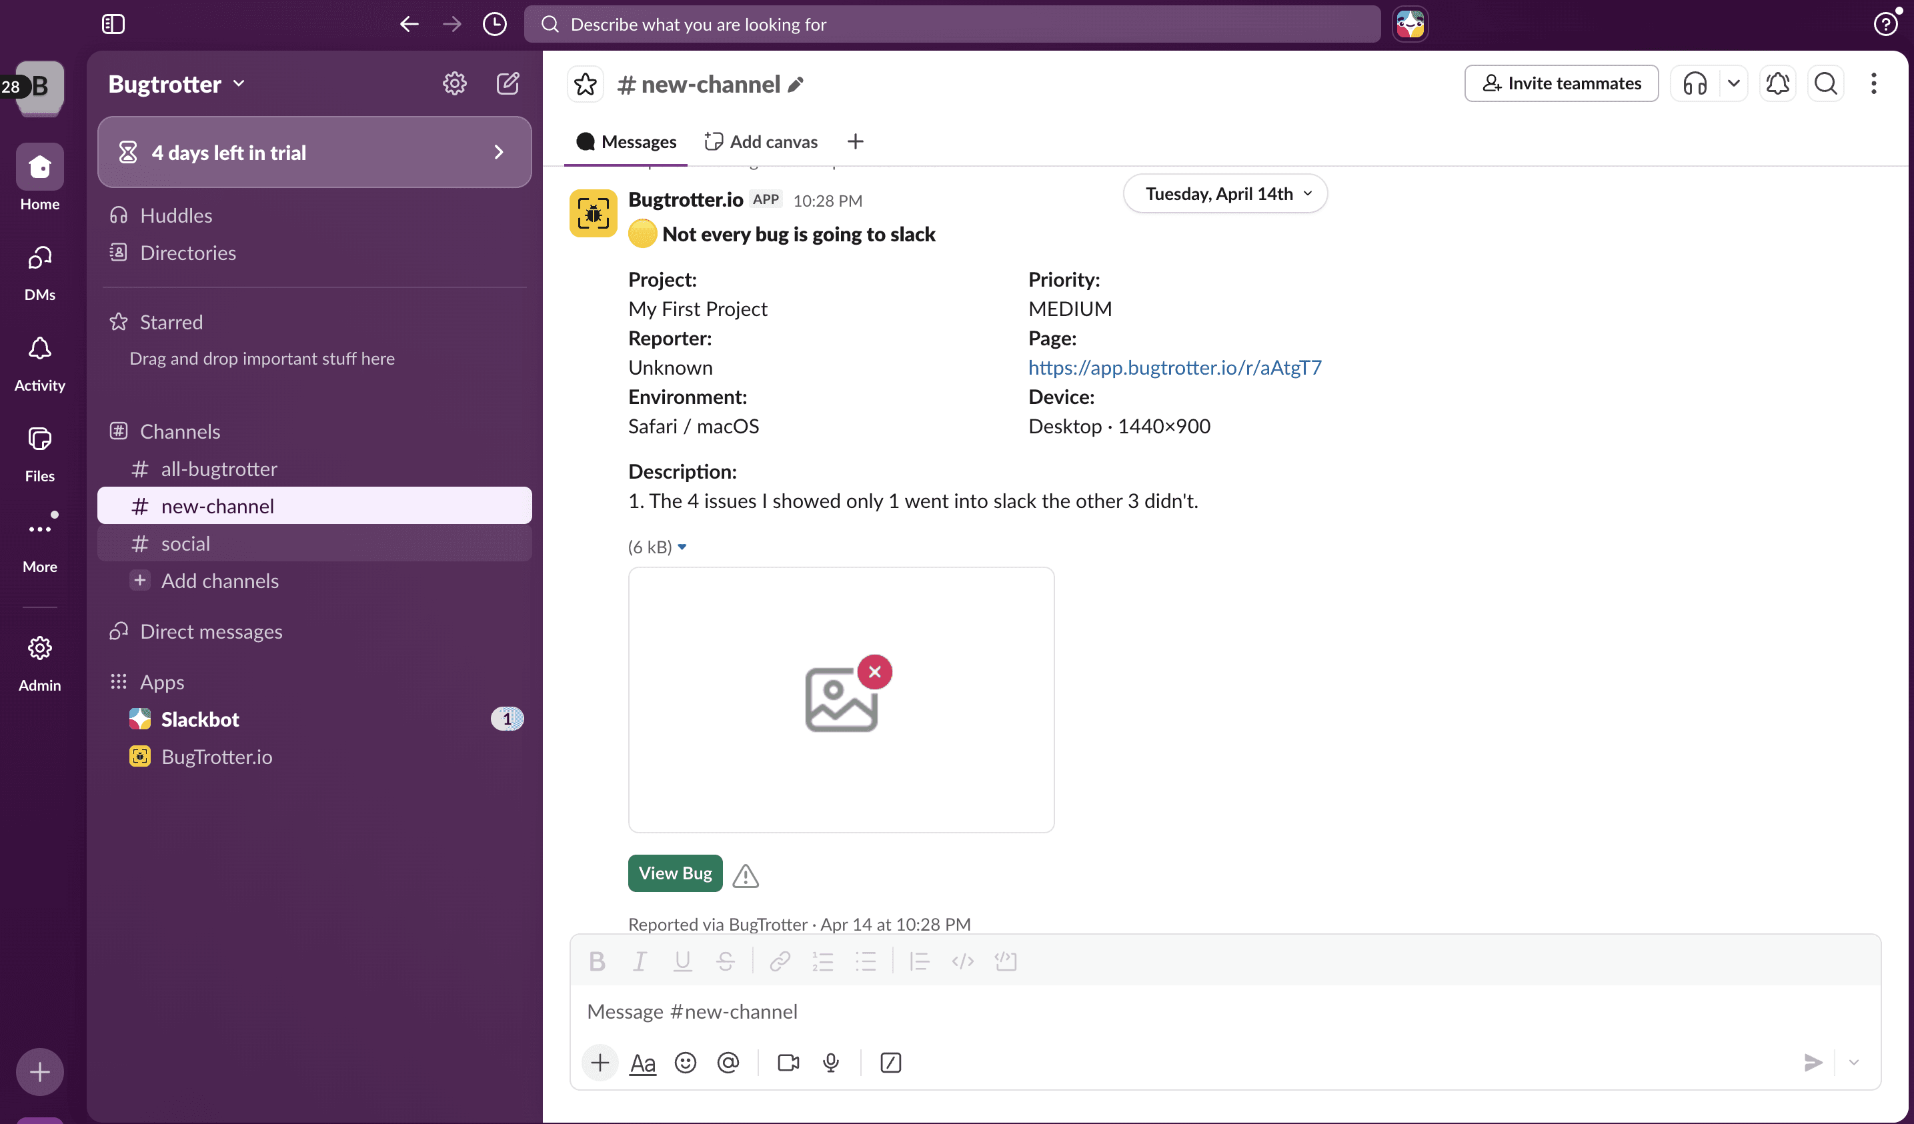Open DMs in the left rail
Image resolution: width=1914 pixels, height=1124 pixels.
click(39, 273)
